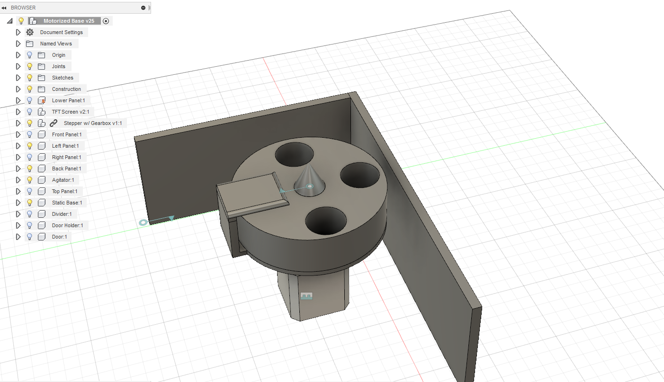Show TFT Screen v2:1 using its lightbulb
664x382 pixels.
coord(29,112)
